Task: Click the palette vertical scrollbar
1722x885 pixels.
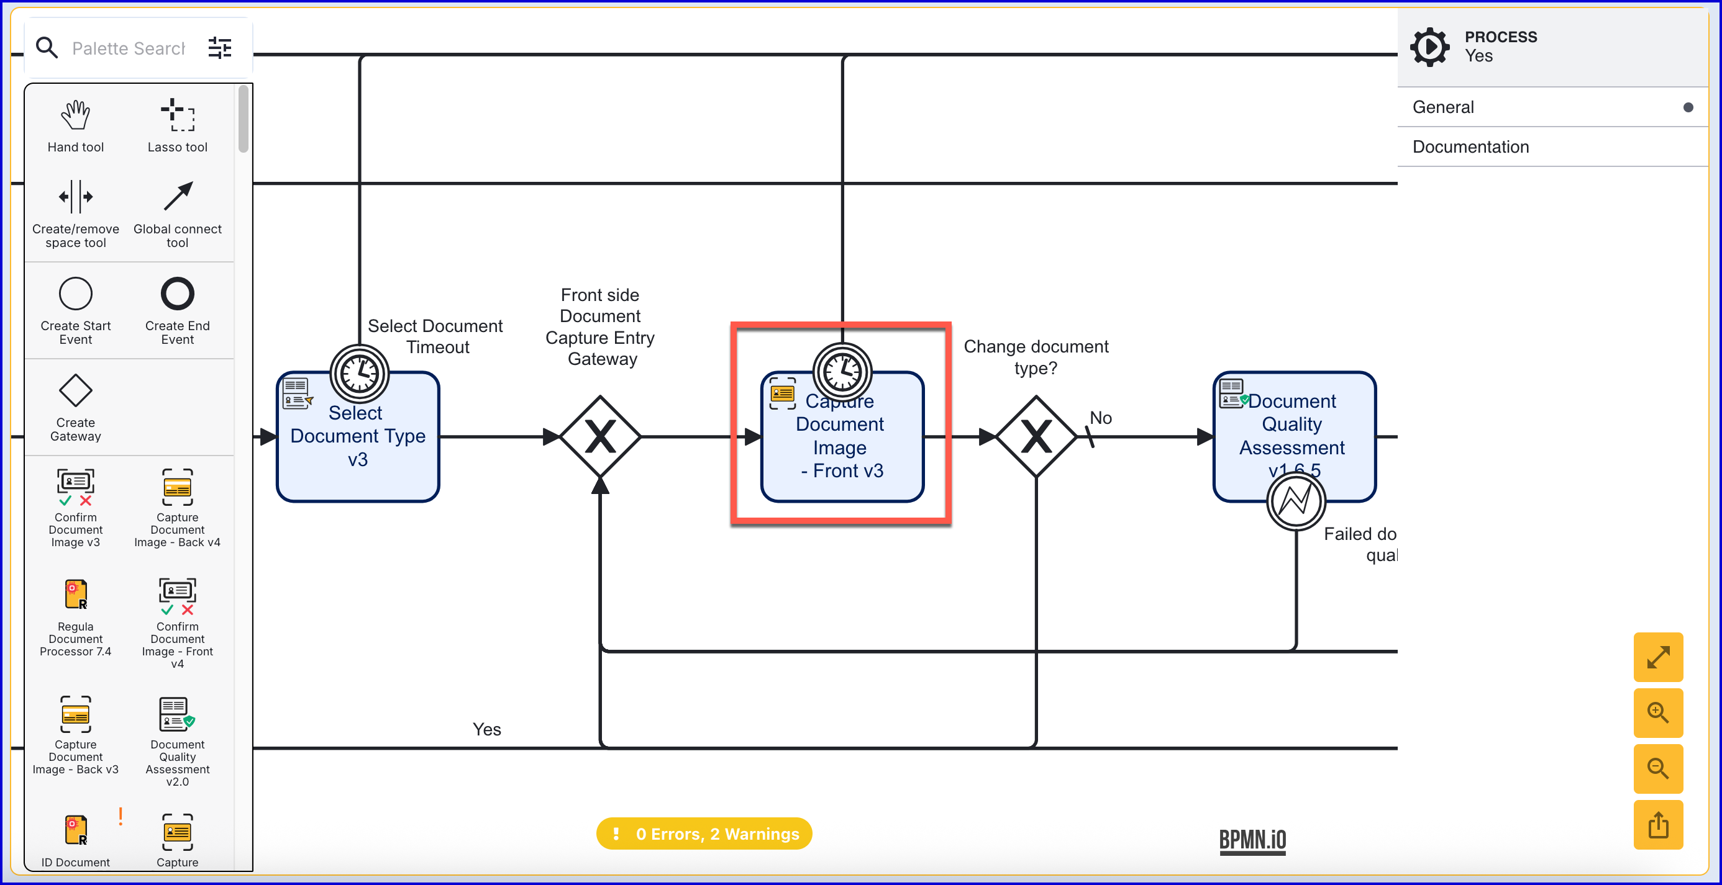Action: coord(244,120)
